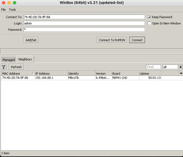183x157 pixels.
Task: Enable Open In New Window checkbox
Action: (x=150, y=23)
